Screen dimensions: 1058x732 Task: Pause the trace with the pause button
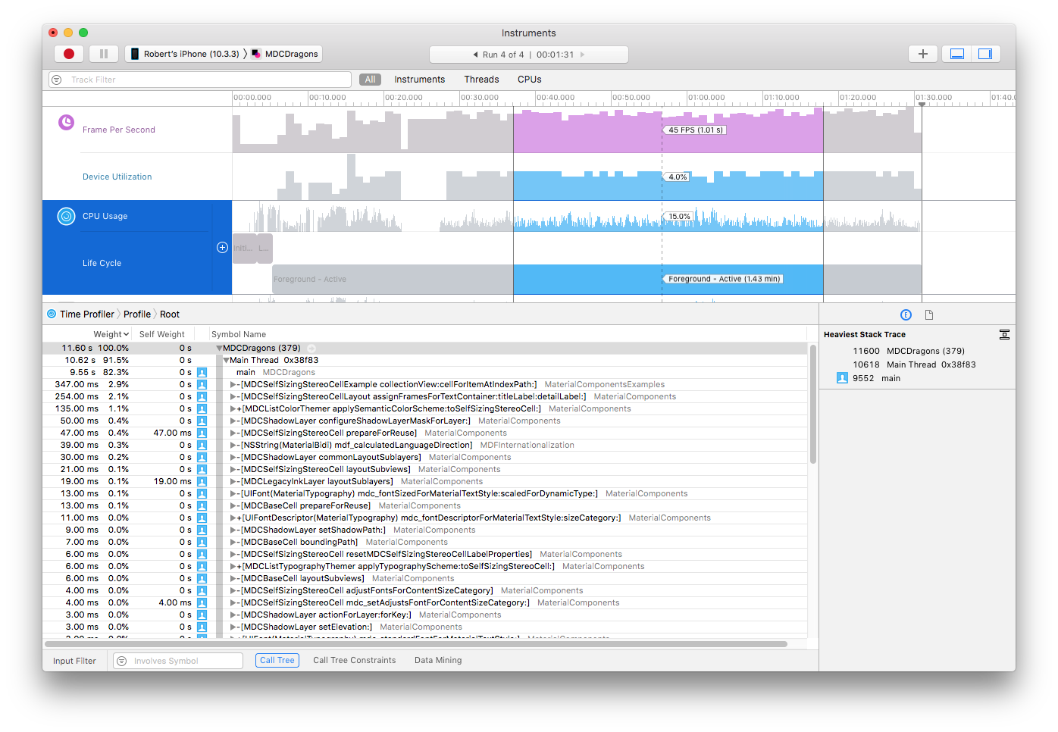click(104, 54)
